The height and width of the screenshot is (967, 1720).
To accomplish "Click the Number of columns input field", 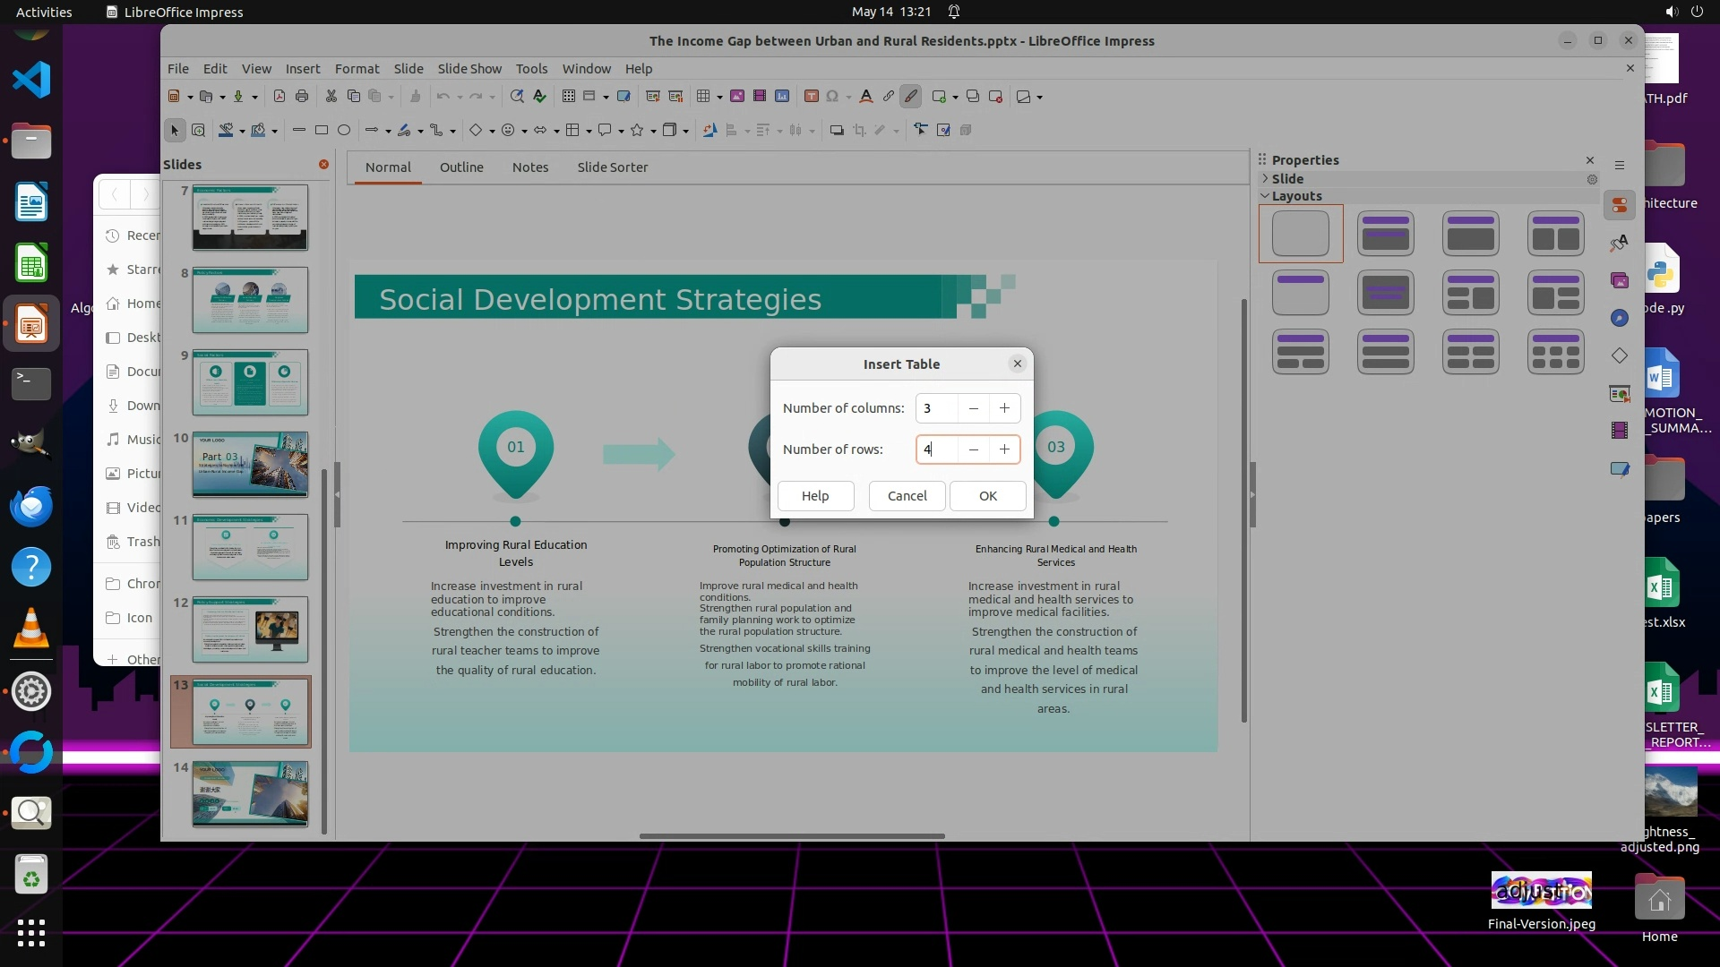I will pos(935,408).
